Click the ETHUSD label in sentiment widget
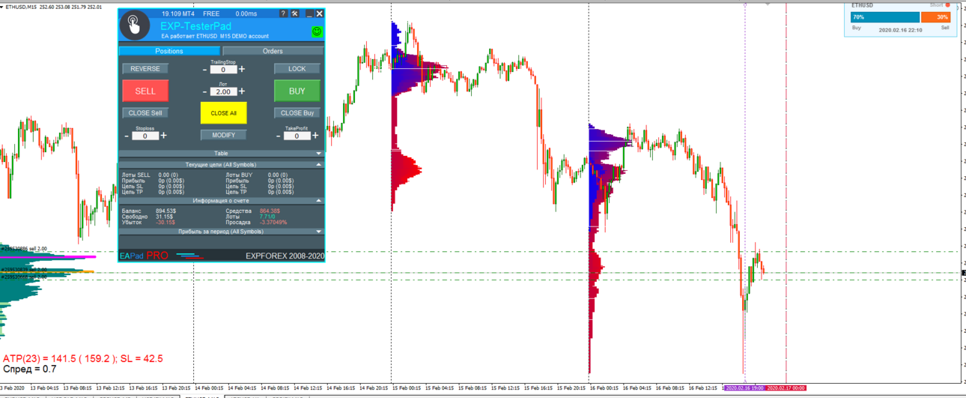The image size is (966, 398). tap(863, 5)
